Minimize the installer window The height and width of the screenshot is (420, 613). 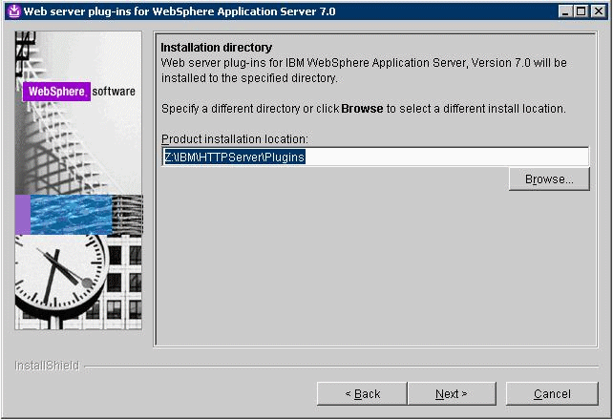[x=565, y=11]
